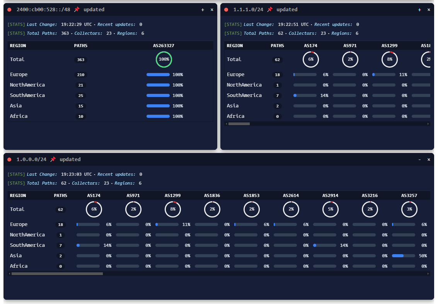Click the red status dot for 1.1.1.0/24
Viewport: 438px width, 304px height.
[x=226, y=10]
